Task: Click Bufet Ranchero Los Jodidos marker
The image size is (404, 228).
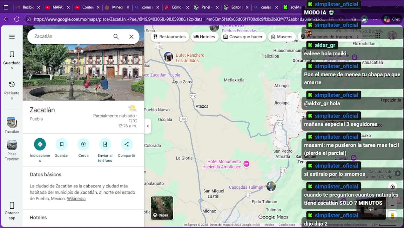Action: 168,57
